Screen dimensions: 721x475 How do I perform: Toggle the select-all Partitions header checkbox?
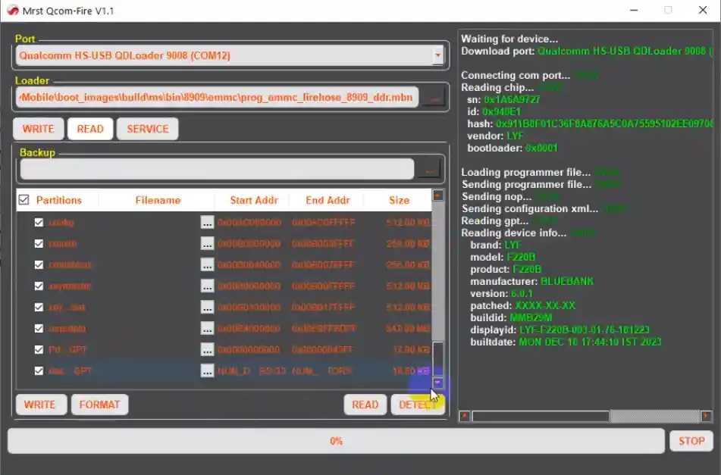tap(24, 200)
